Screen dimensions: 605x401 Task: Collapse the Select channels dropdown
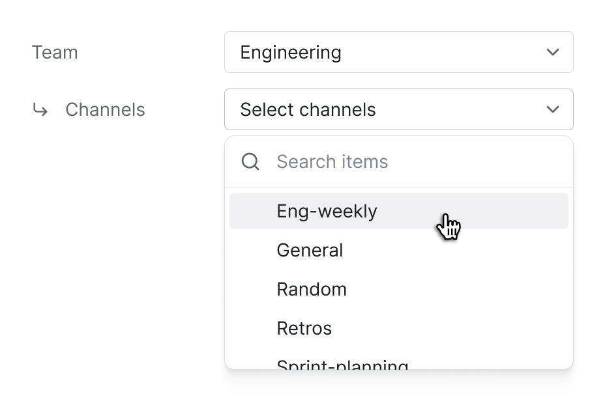tap(398, 109)
